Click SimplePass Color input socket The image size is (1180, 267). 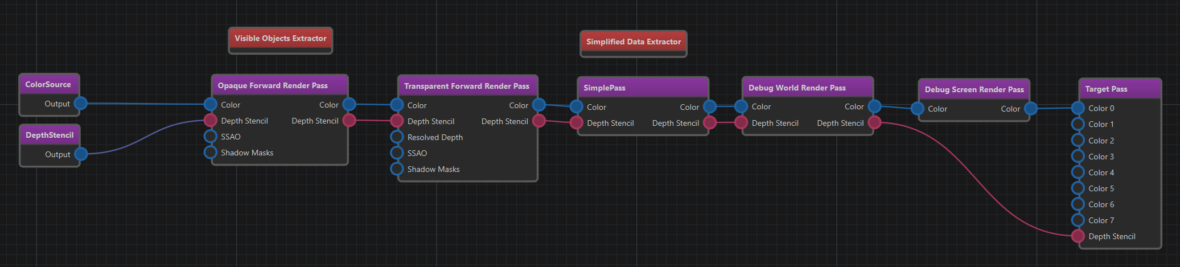(576, 107)
